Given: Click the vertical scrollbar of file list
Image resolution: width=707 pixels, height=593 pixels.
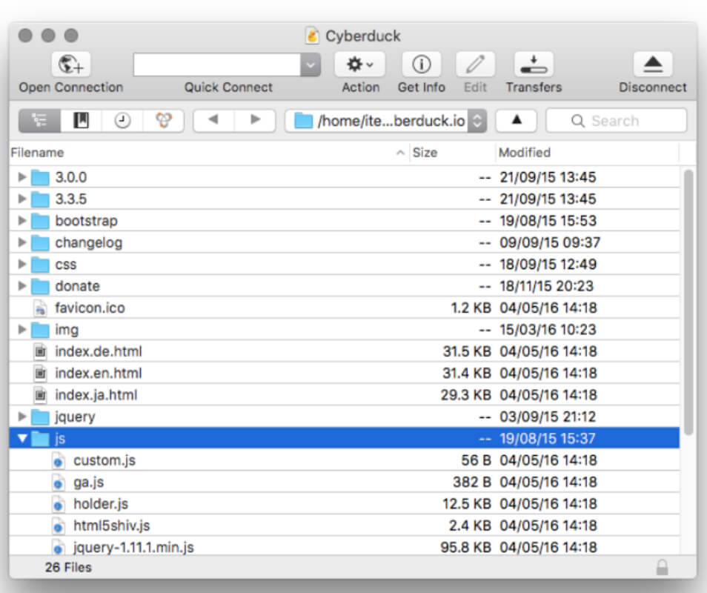Looking at the screenshot, I should (x=688, y=302).
